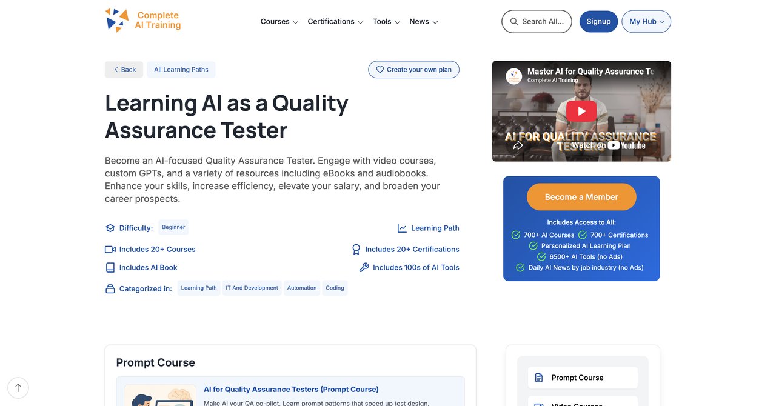Click the back chevron icon
This screenshot has width=776, height=406.
pyautogui.click(x=116, y=70)
